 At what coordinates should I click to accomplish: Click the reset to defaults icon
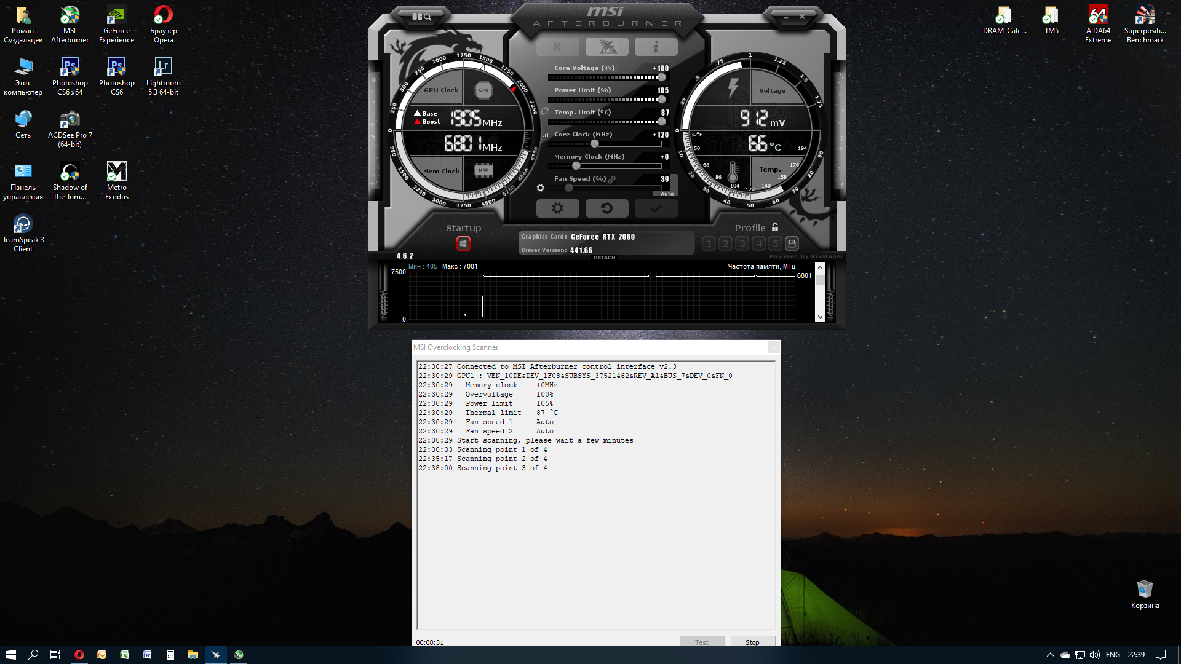[606, 208]
